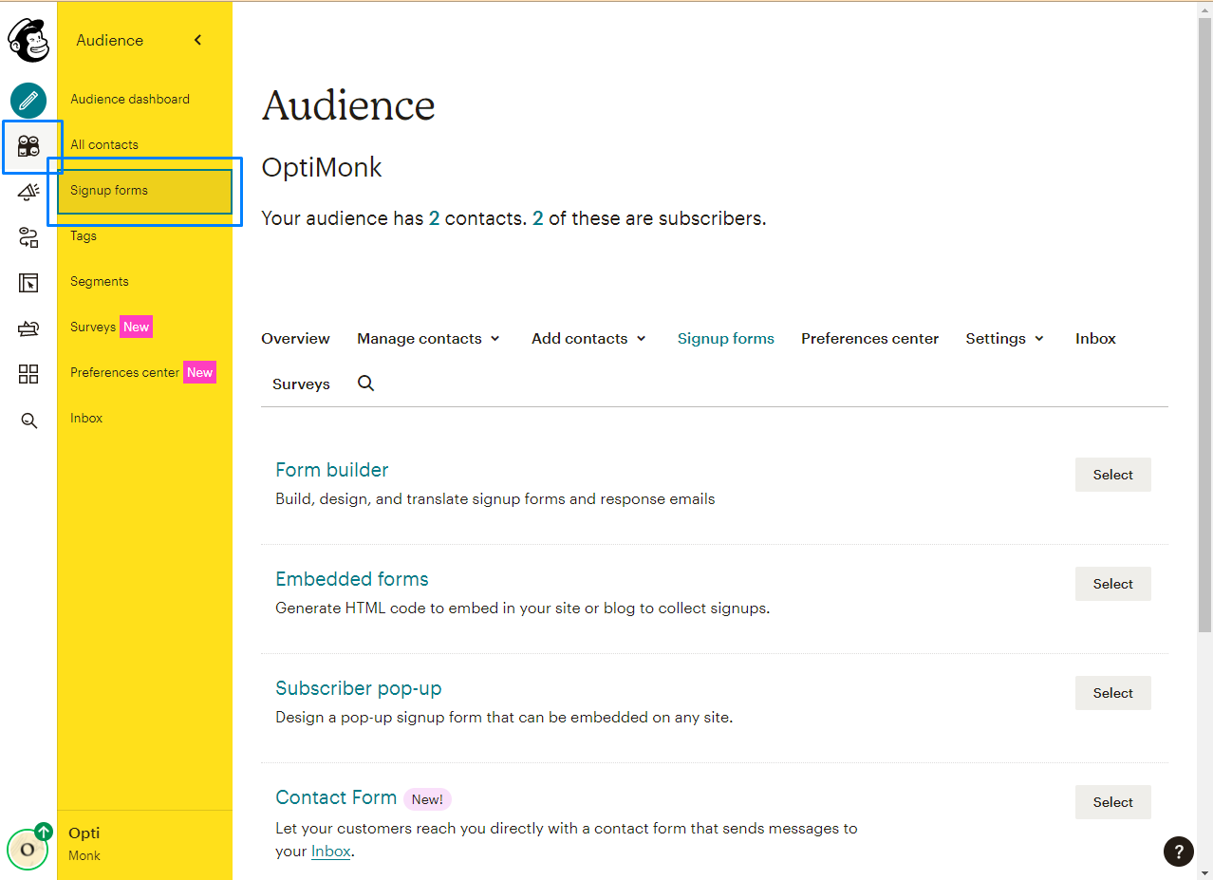
Task: Click the New! badge beside Contact Form
Action: tap(427, 799)
